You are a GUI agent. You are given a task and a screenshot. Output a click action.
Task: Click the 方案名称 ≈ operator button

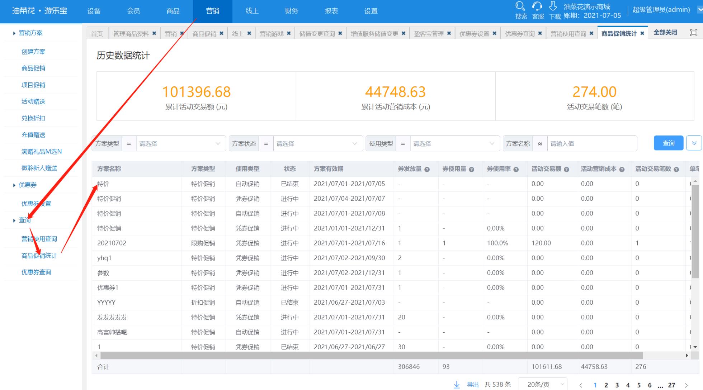[x=540, y=143]
